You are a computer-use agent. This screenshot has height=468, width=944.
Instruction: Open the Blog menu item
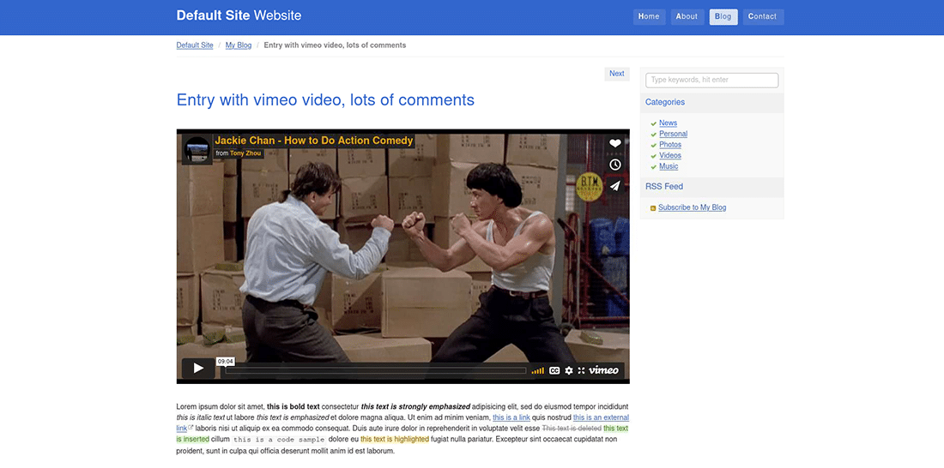(723, 17)
